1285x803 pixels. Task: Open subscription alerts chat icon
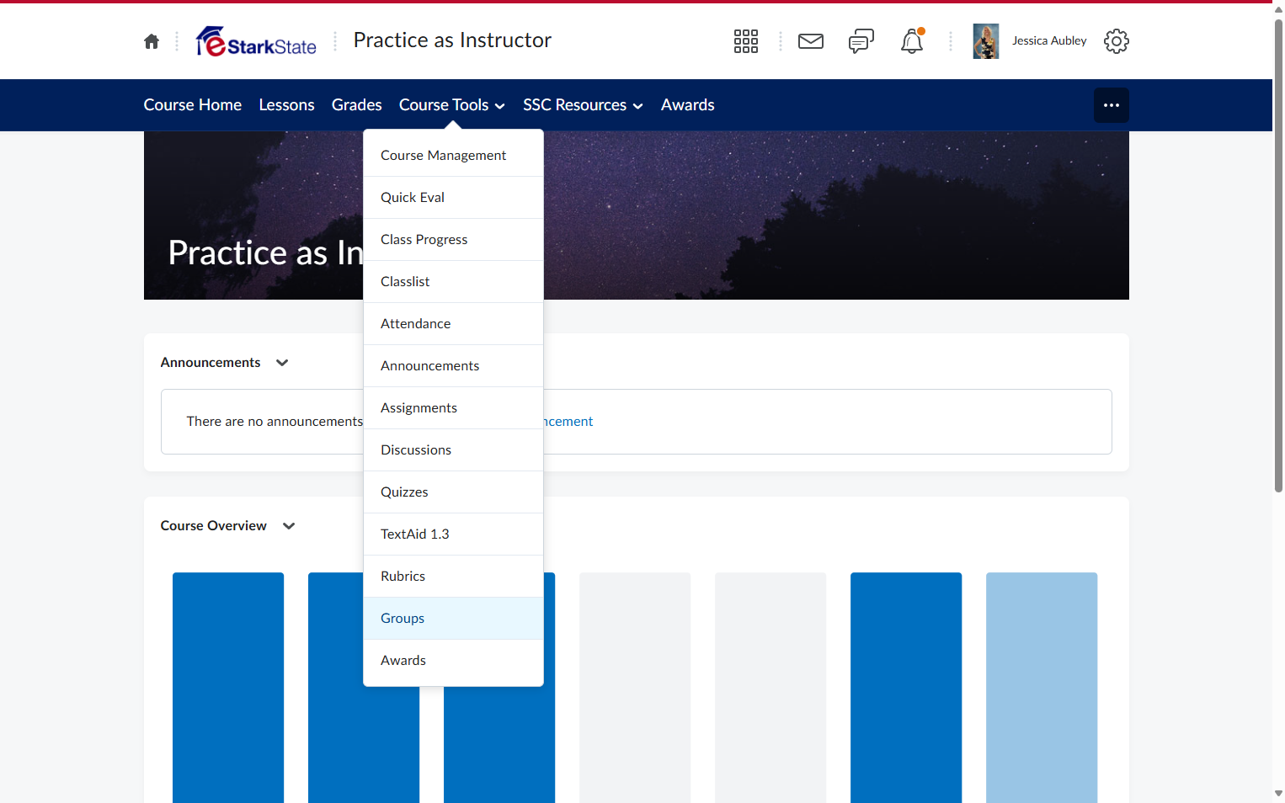click(861, 41)
